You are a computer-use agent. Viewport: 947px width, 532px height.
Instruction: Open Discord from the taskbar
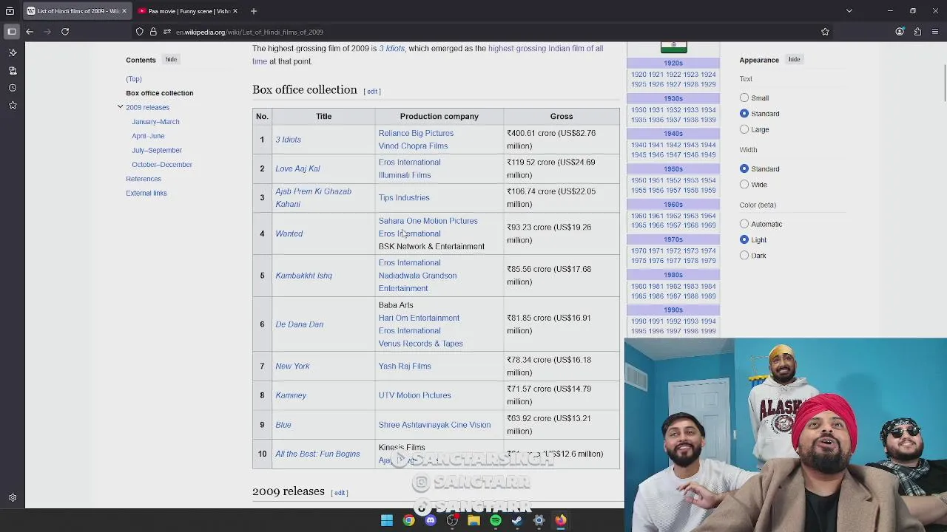431,520
